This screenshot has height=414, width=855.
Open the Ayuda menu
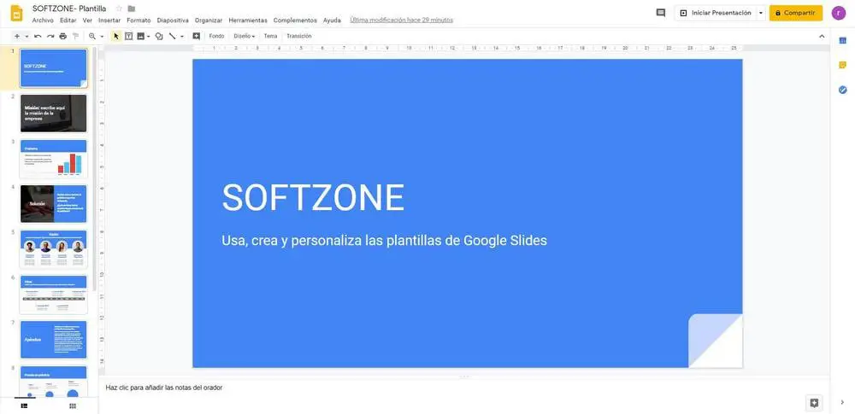click(x=332, y=20)
